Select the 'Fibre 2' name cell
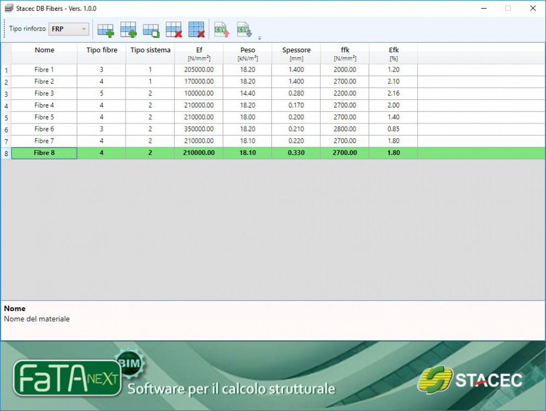 44,82
